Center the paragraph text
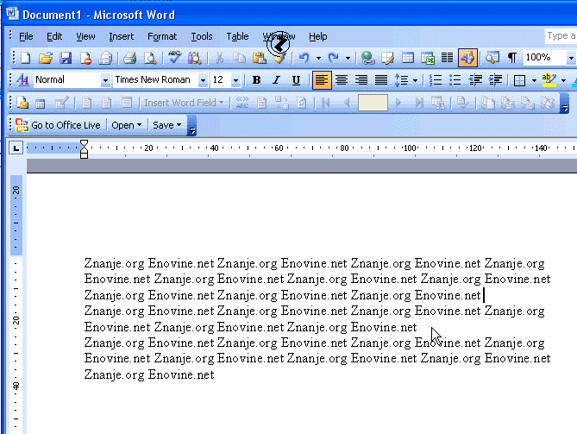Image resolution: width=577 pixels, height=434 pixels. pyautogui.click(x=342, y=80)
